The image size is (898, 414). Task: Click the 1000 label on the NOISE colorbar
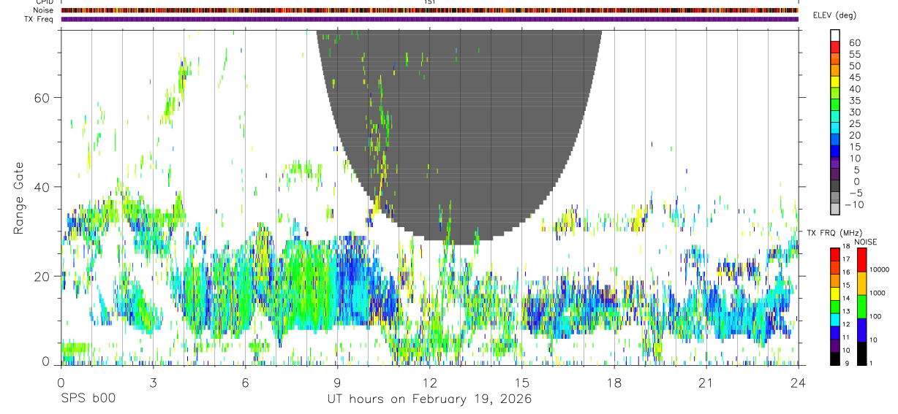click(878, 293)
